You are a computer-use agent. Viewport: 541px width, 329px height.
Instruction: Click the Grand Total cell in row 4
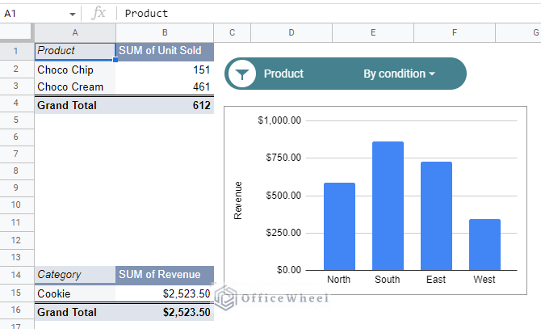(x=75, y=105)
